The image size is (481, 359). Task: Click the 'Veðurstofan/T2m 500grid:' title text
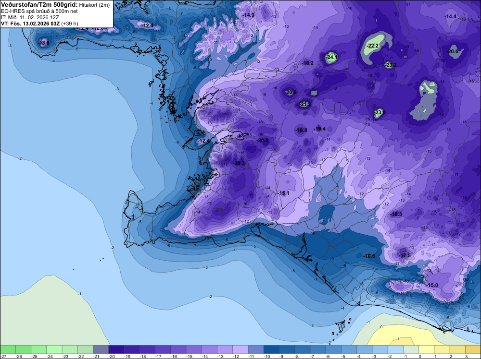(x=39, y=5)
